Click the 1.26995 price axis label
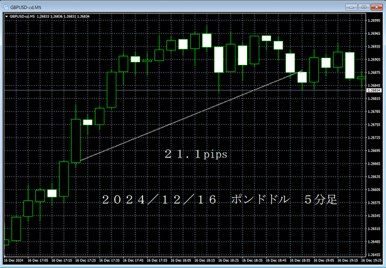Screen dimensions: 386x268 click(374, 20)
